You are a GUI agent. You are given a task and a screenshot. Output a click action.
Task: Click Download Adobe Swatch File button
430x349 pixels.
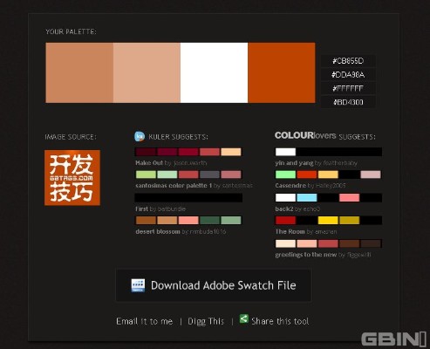pos(214,285)
